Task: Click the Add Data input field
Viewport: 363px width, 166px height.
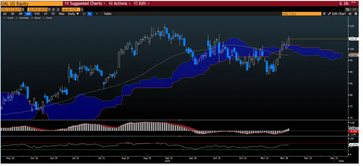Action: pyautogui.click(x=301, y=14)
